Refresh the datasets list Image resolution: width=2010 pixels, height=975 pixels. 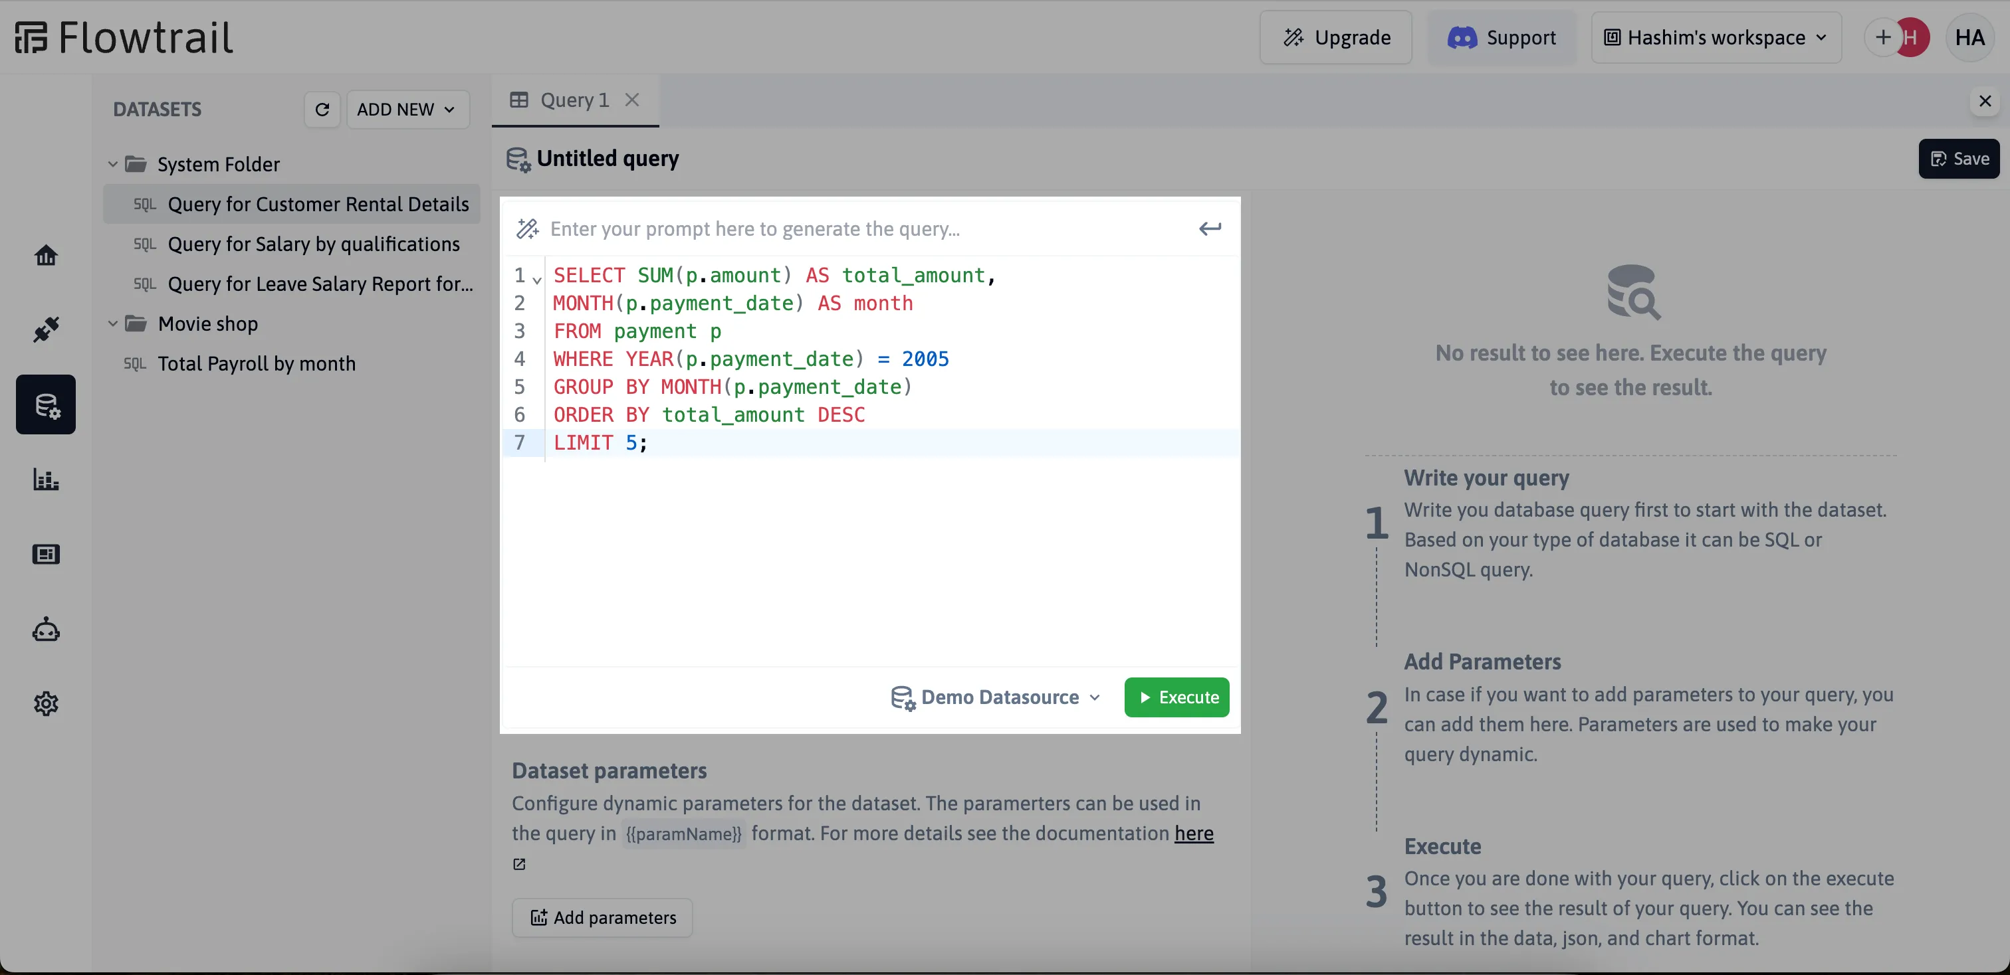tap(322, 109)
